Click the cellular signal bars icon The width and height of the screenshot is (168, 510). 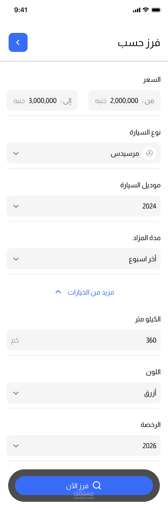pyautogui.click(x=137, y=10)
